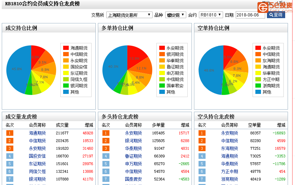Open 申万期货 link in 多头持仓龙虎榜
The height and width of the screenshot is (185, 295).
[x=133, y=164]
